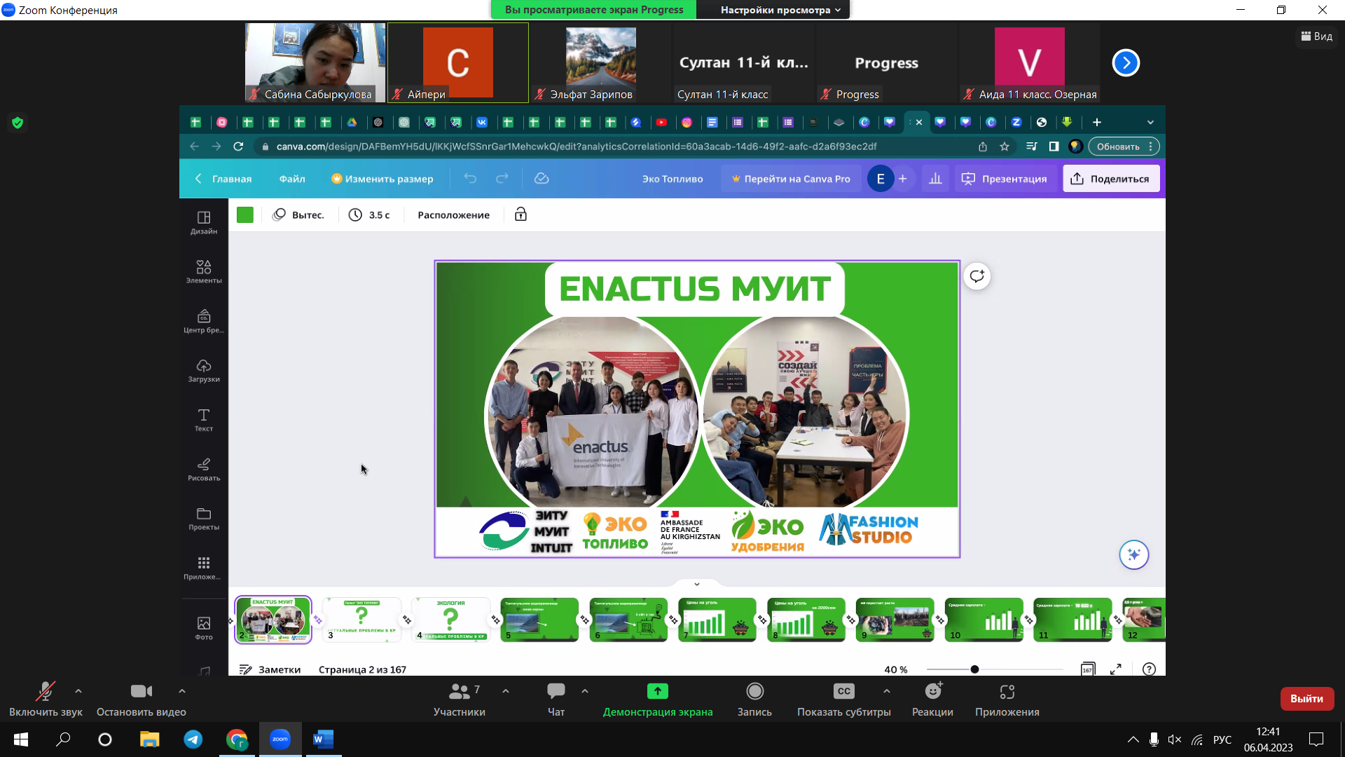The height and width of the screenshot is (757, 1345).
Task: Click the Screen share button in Zoom
Action: [x=658, y=700]
